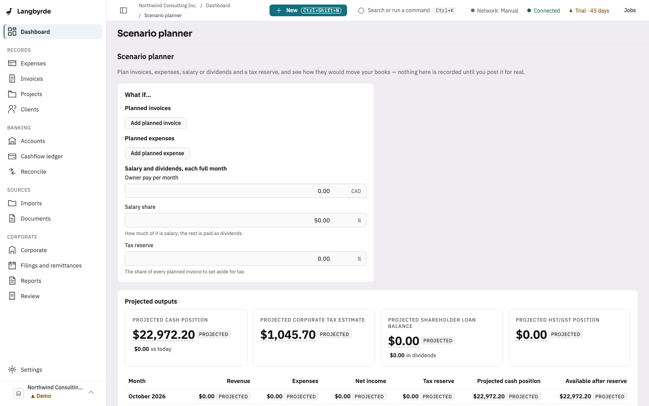Open Dashboard via its grid icon
The width and height of the screenshot is (649, 406).
(12, 32)
